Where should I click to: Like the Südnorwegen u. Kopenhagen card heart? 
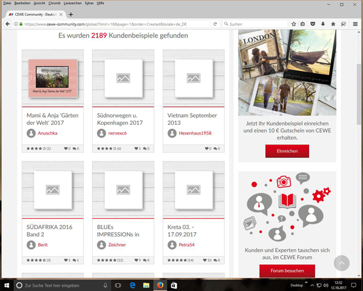[x=136, y=149]
